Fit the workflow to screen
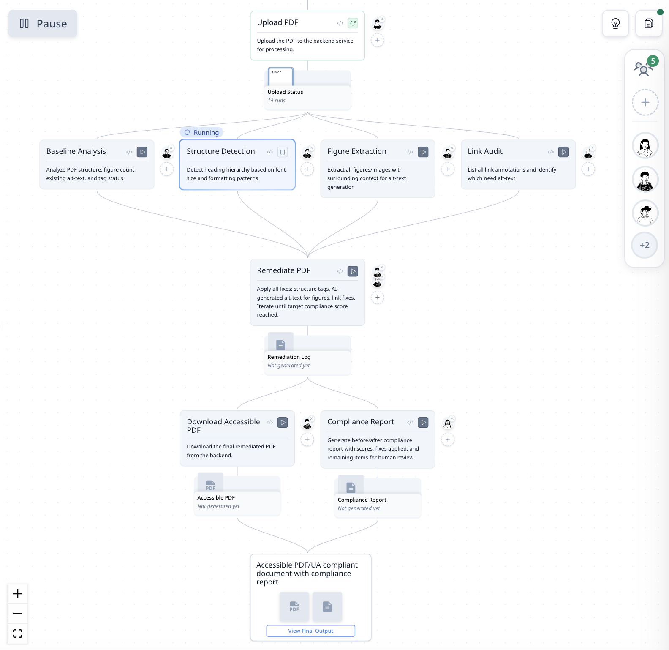Viewport: 669px width, 650px height. pyautogui.click(x=18, y=633)
